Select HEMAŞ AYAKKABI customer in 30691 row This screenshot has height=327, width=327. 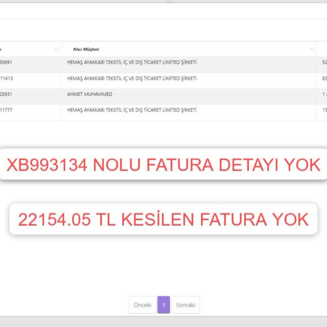(132, 62)
